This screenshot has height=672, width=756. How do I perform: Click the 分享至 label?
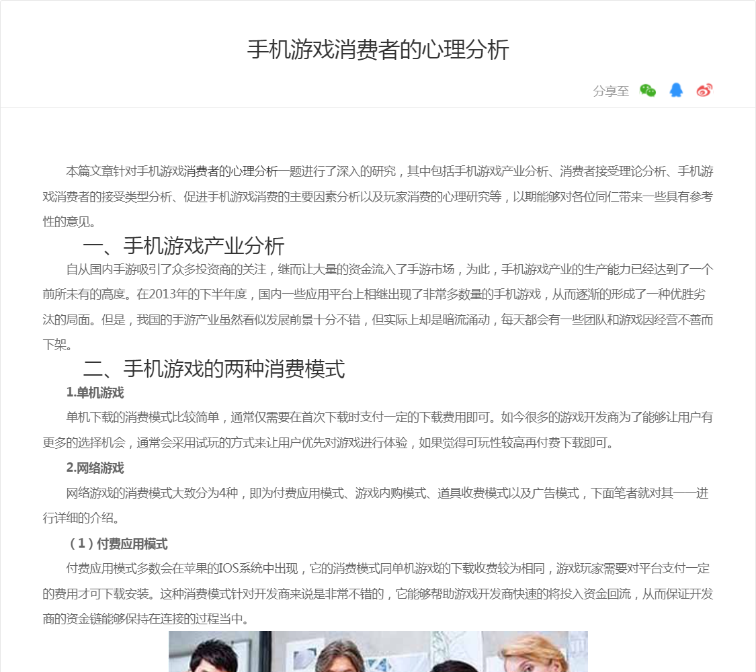611,91
